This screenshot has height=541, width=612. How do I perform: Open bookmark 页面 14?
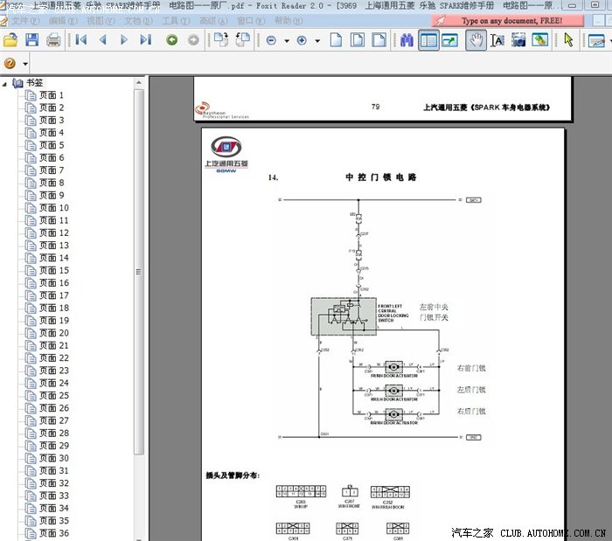click(x=53, y=258)
